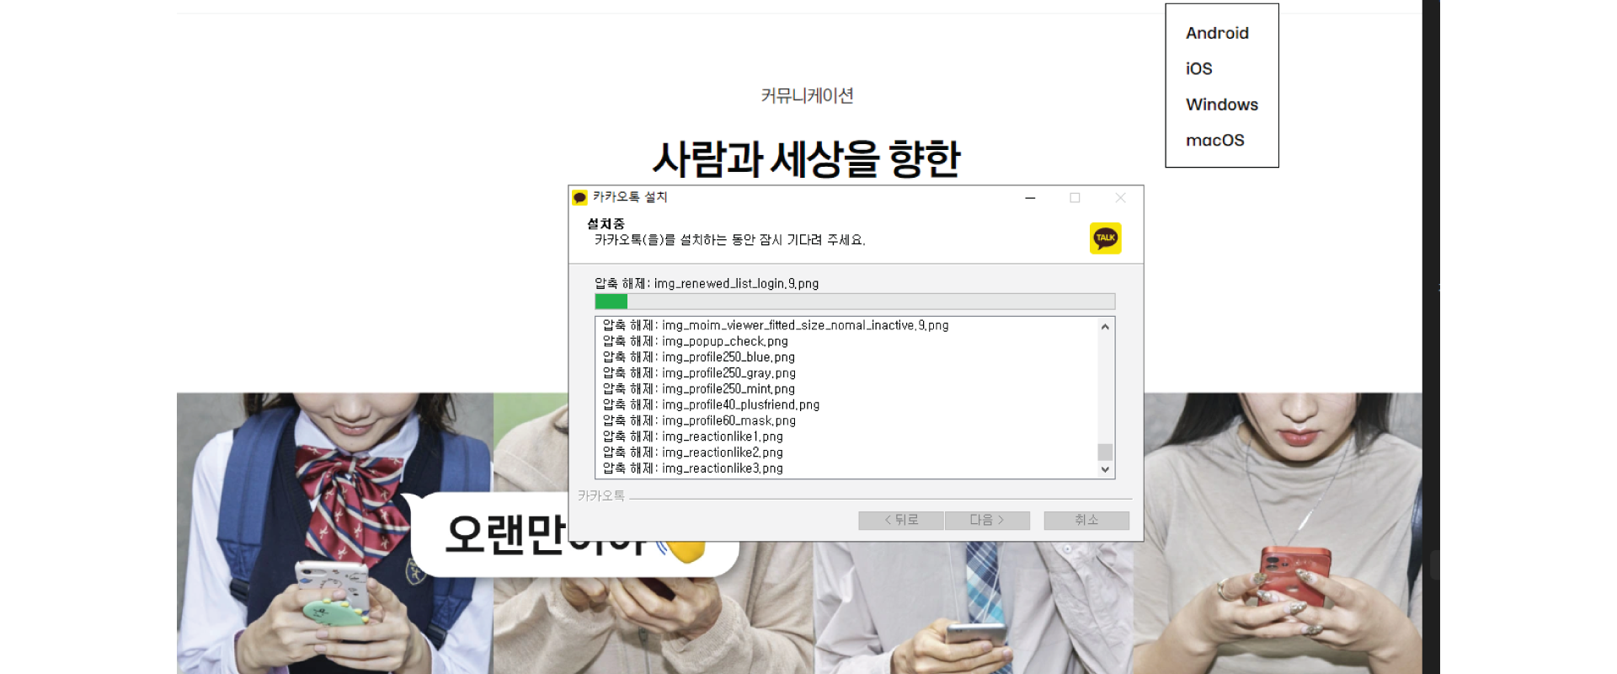The width and height of the screenshot is (1617, 674).
Task: Choose Windows in the download menu
Action: (x=1221, y=104)
